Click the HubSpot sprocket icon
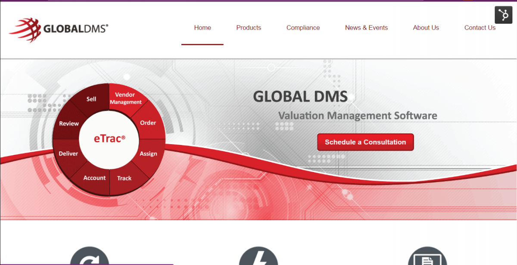 tap(503, 15)
